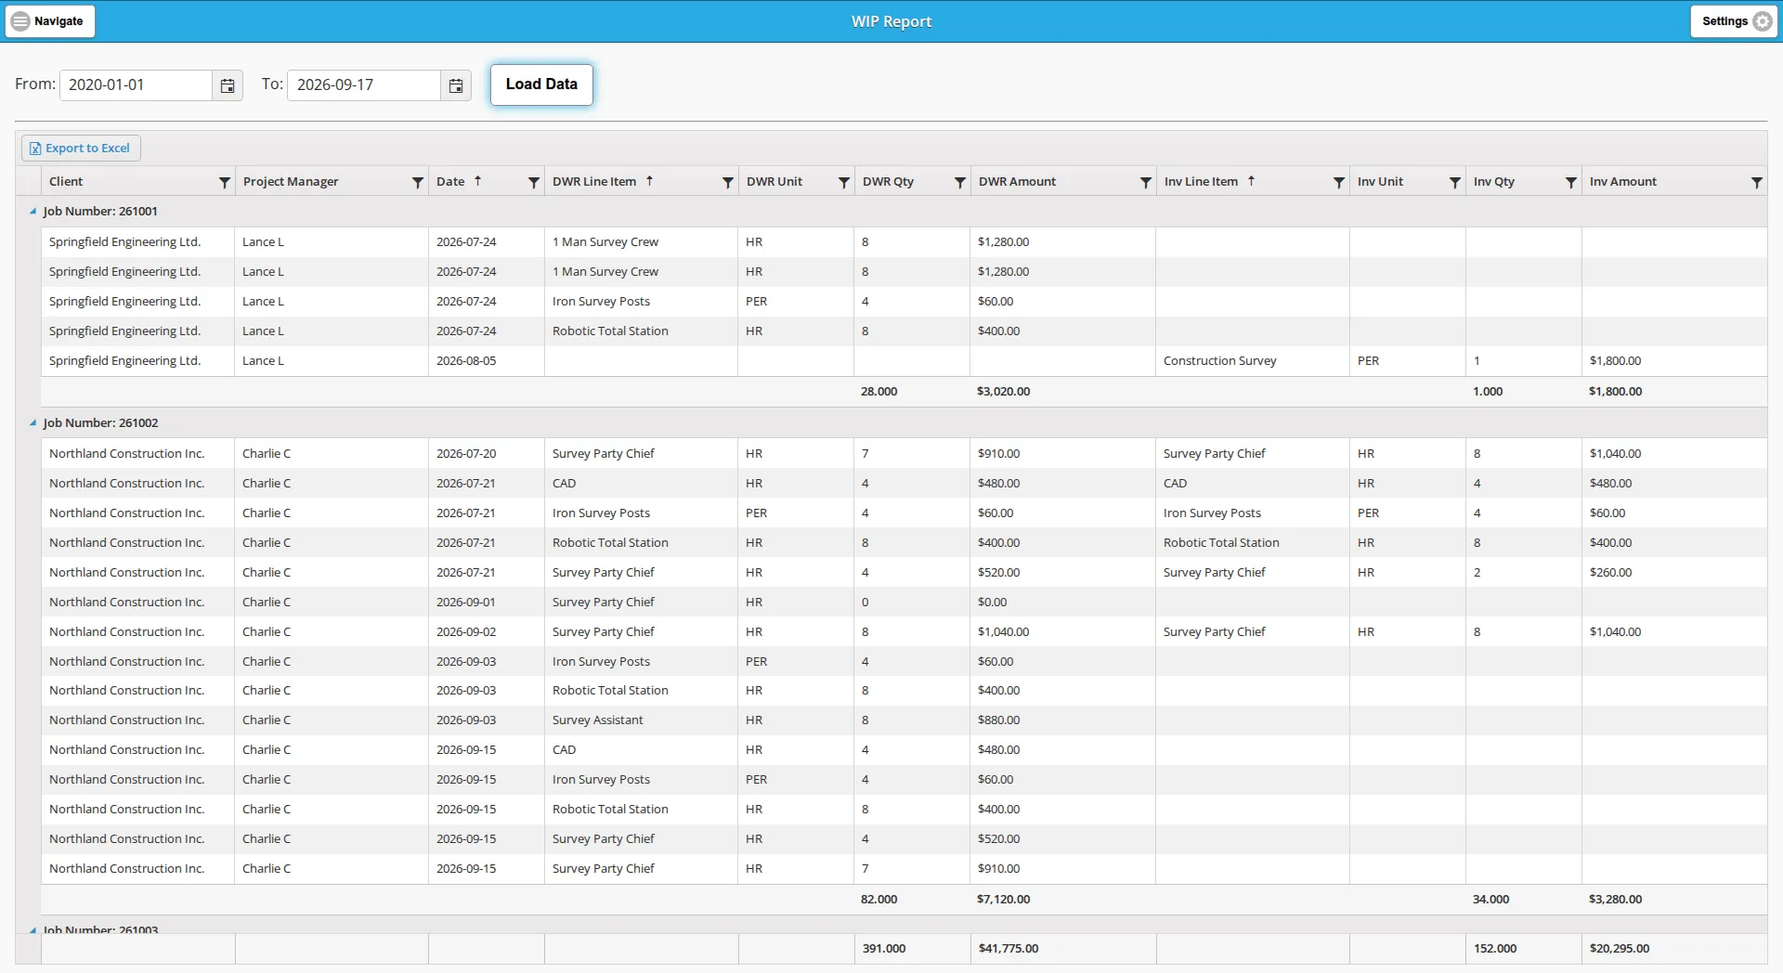The height and width of the screenshot is (973, 1783).
Task: Click the Job Number: 261001 group label
Action: (100, 212)
